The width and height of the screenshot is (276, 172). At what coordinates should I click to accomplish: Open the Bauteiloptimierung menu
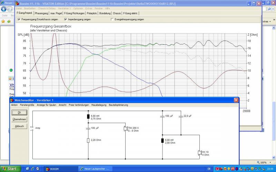point(119,105)
